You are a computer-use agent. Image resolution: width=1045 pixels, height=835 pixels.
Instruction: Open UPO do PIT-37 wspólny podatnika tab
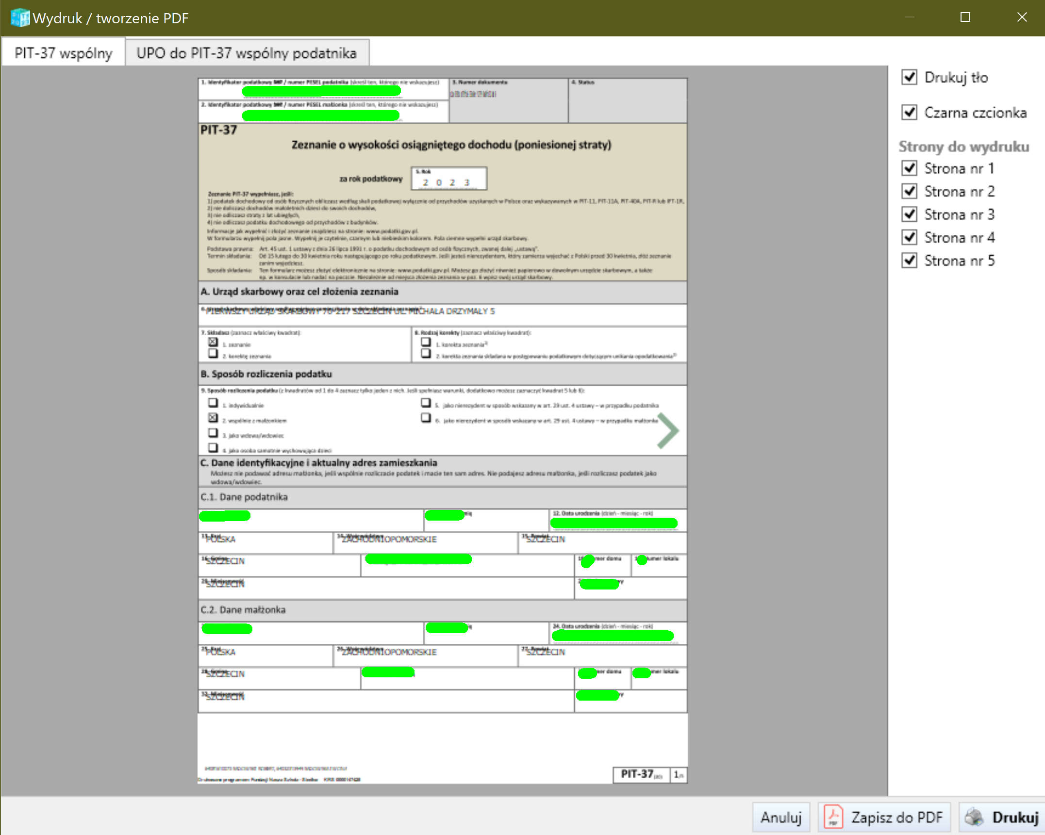tap(247, 52)
